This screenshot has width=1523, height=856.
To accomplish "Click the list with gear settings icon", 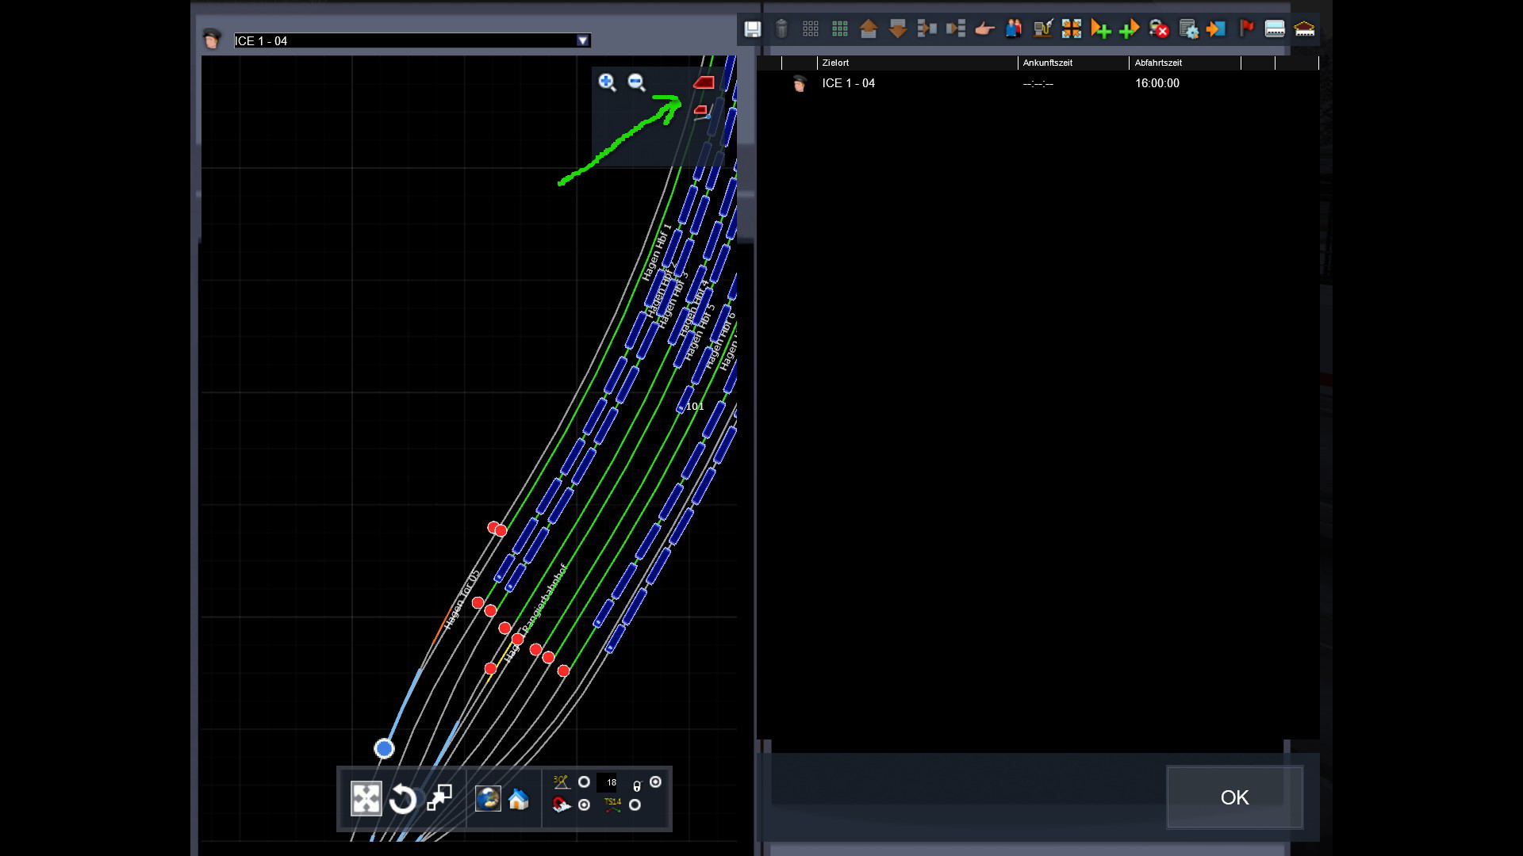I will coord(1188,29).
